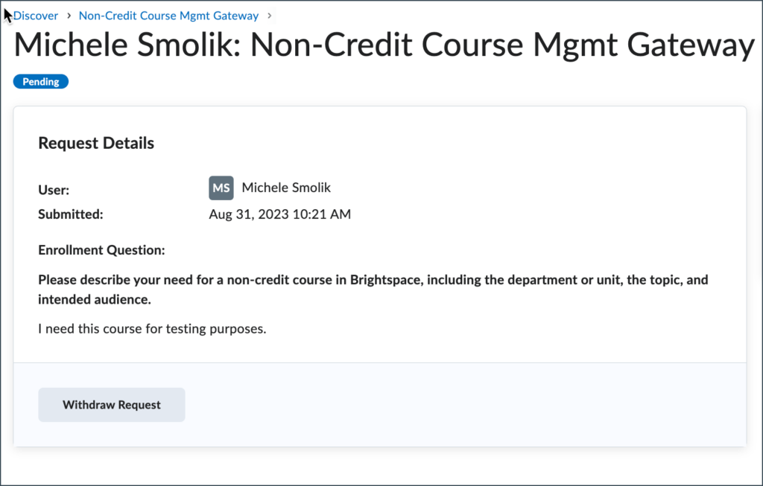Select the MS avatar icon for Michele Smolik
This screenshot has height=486, width=763.
point(221,188)
